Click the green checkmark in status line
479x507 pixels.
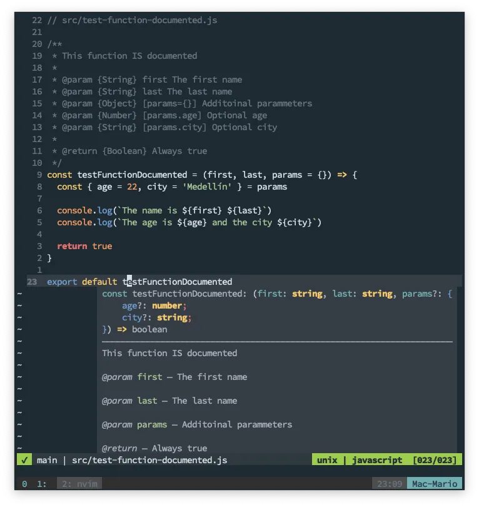[24, 460]
